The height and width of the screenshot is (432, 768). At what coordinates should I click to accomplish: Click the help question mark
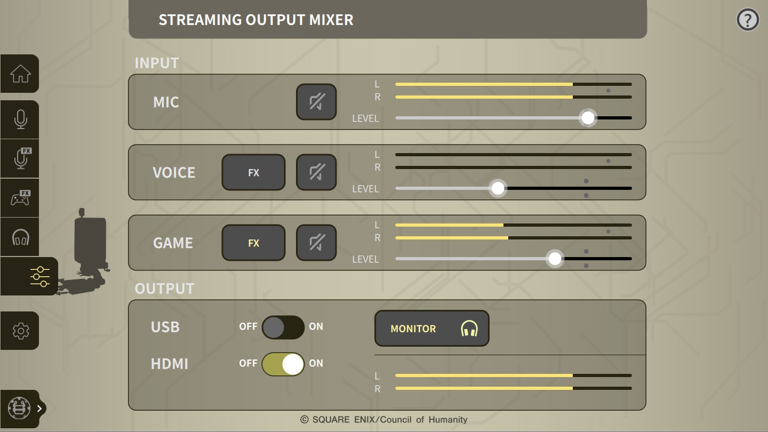[x=747, y=19]
